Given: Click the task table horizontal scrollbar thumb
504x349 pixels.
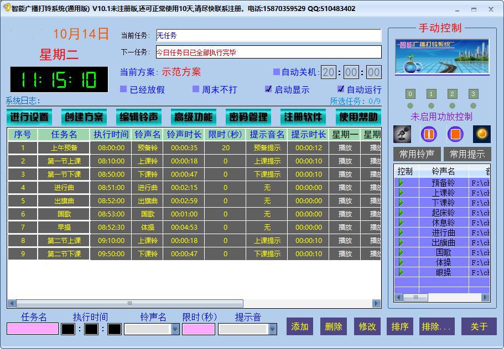Looking at the screenshot, I should pyautogui.click(x=129, y=303).
